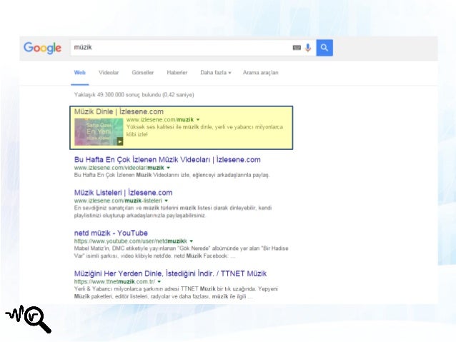Open Arama araçları options
The width and height of the screenshot is (456, 342).
click(x=261, y=73)
